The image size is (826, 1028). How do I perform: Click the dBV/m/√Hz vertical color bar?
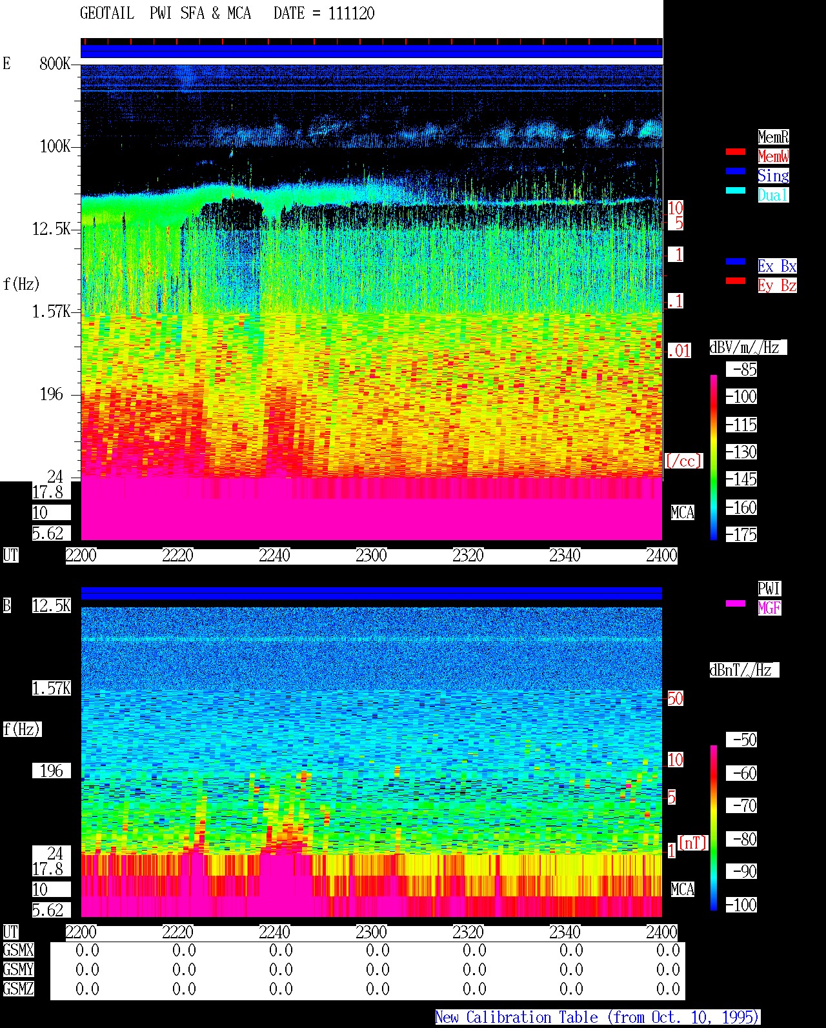click(x=714, y=457)
